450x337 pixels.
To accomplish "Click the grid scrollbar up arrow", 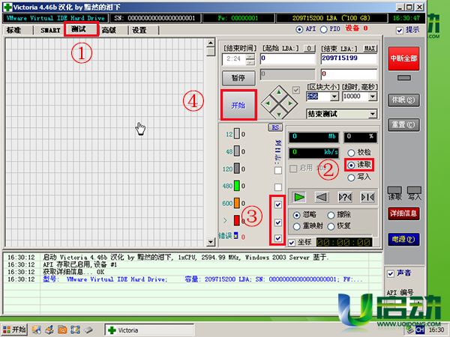I will coord(211,43).
